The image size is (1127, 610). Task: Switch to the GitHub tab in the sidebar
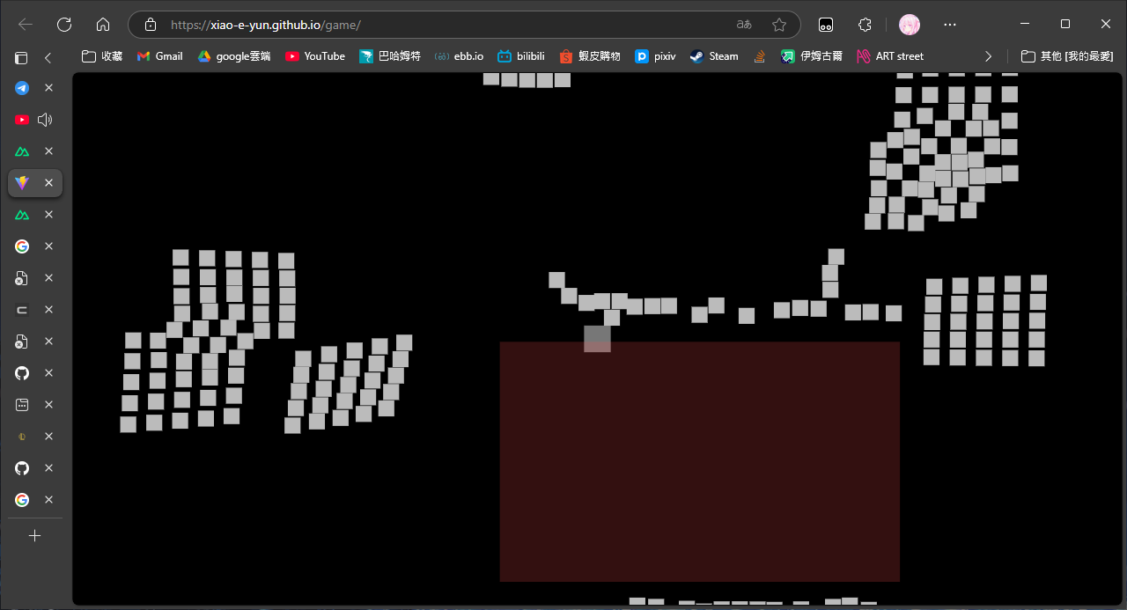click(x=21, y=373)
